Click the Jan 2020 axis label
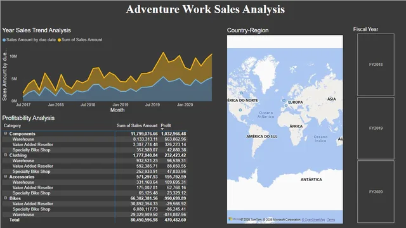Screen dimensions: 406x228 point(185,104)
